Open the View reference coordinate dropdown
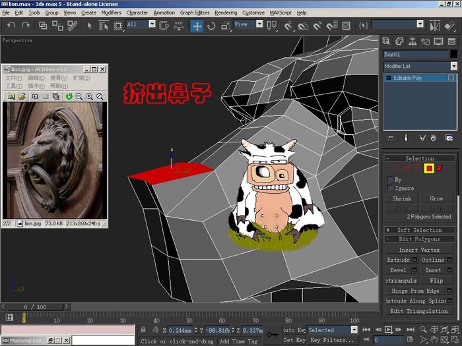The height and width of the screenshot is (346, 462). pyautogui.click(x=259, y=24)
